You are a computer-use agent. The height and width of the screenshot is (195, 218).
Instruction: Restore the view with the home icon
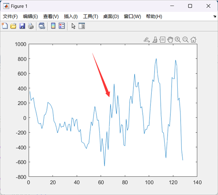tap(193, 40)
